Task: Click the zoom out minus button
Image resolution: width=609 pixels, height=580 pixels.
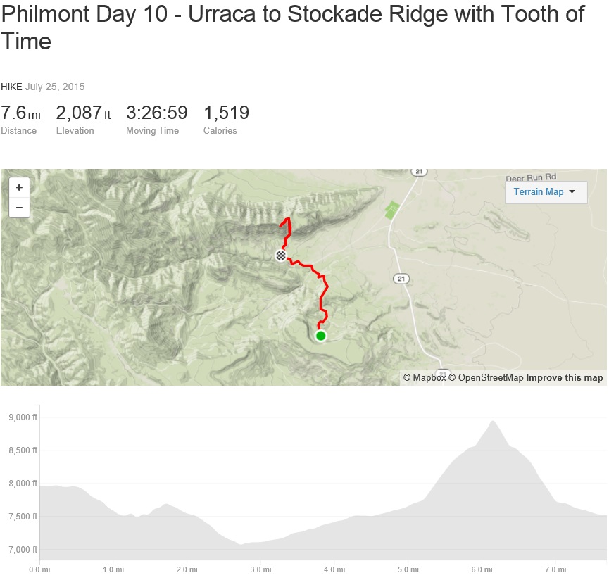Action: click(x=19, y=208)
